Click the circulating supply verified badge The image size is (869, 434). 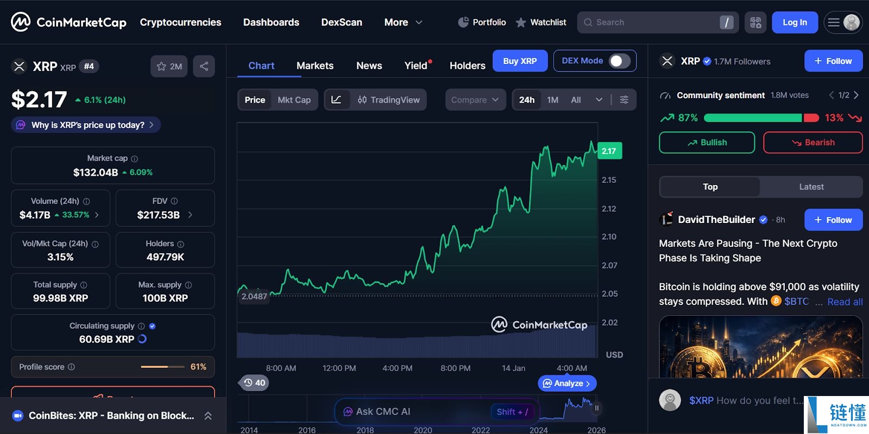[x=152, y=326]
